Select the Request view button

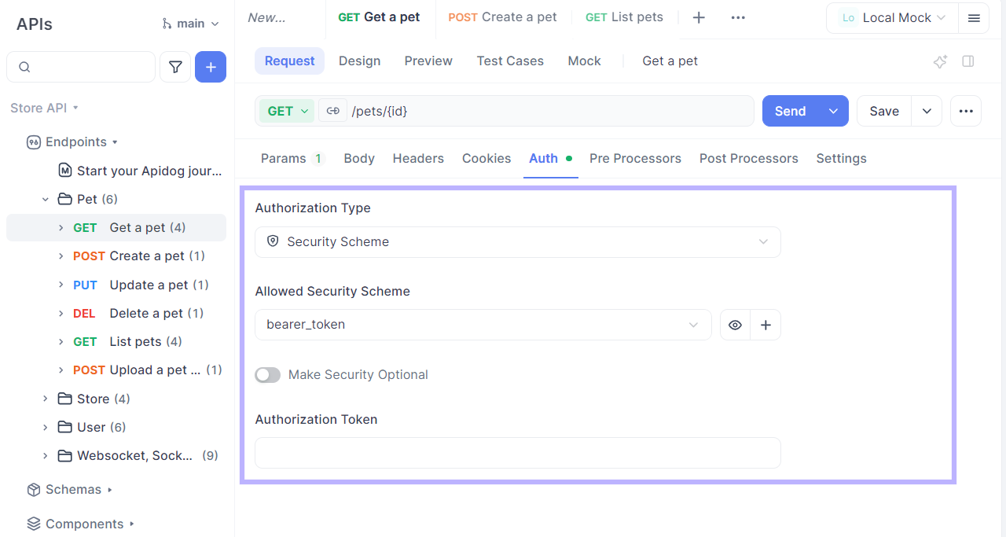point(289,61)
